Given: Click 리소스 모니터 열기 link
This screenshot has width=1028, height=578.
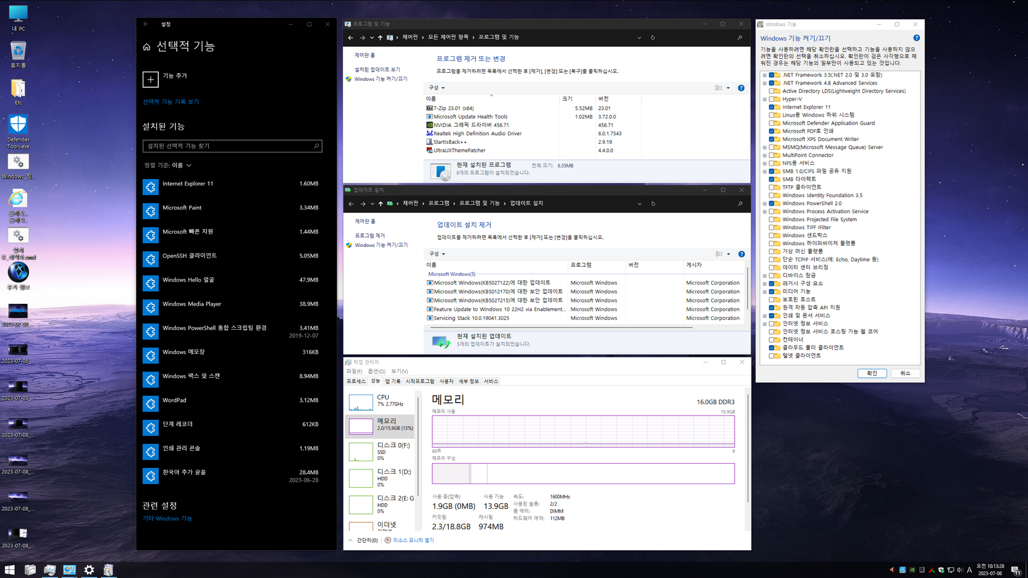Looking at the screenshot, I should click(x=413, y=540).
